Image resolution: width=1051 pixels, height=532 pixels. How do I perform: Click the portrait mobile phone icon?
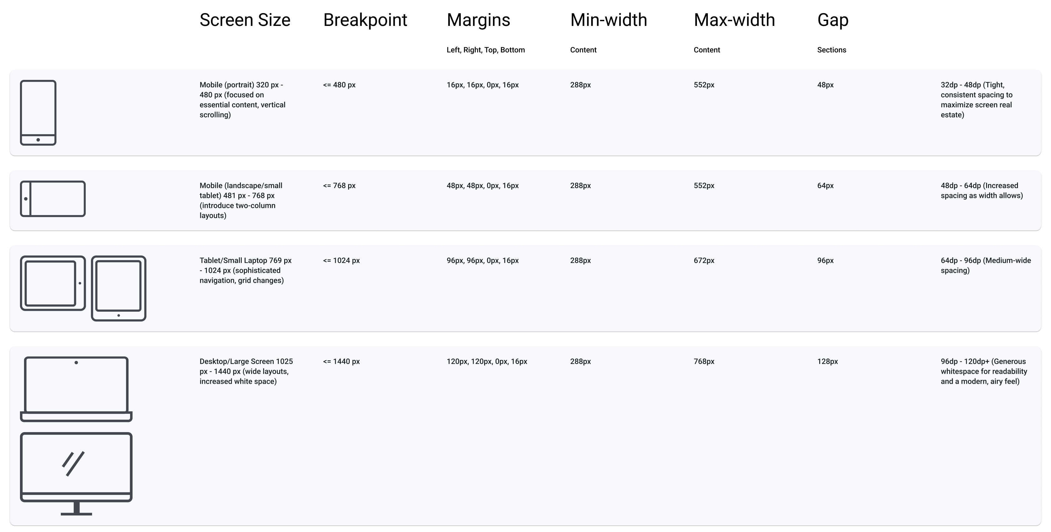tap(38, 113)
